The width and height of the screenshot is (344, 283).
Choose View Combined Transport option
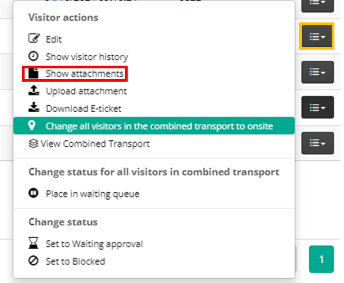[x=95, y=144]
